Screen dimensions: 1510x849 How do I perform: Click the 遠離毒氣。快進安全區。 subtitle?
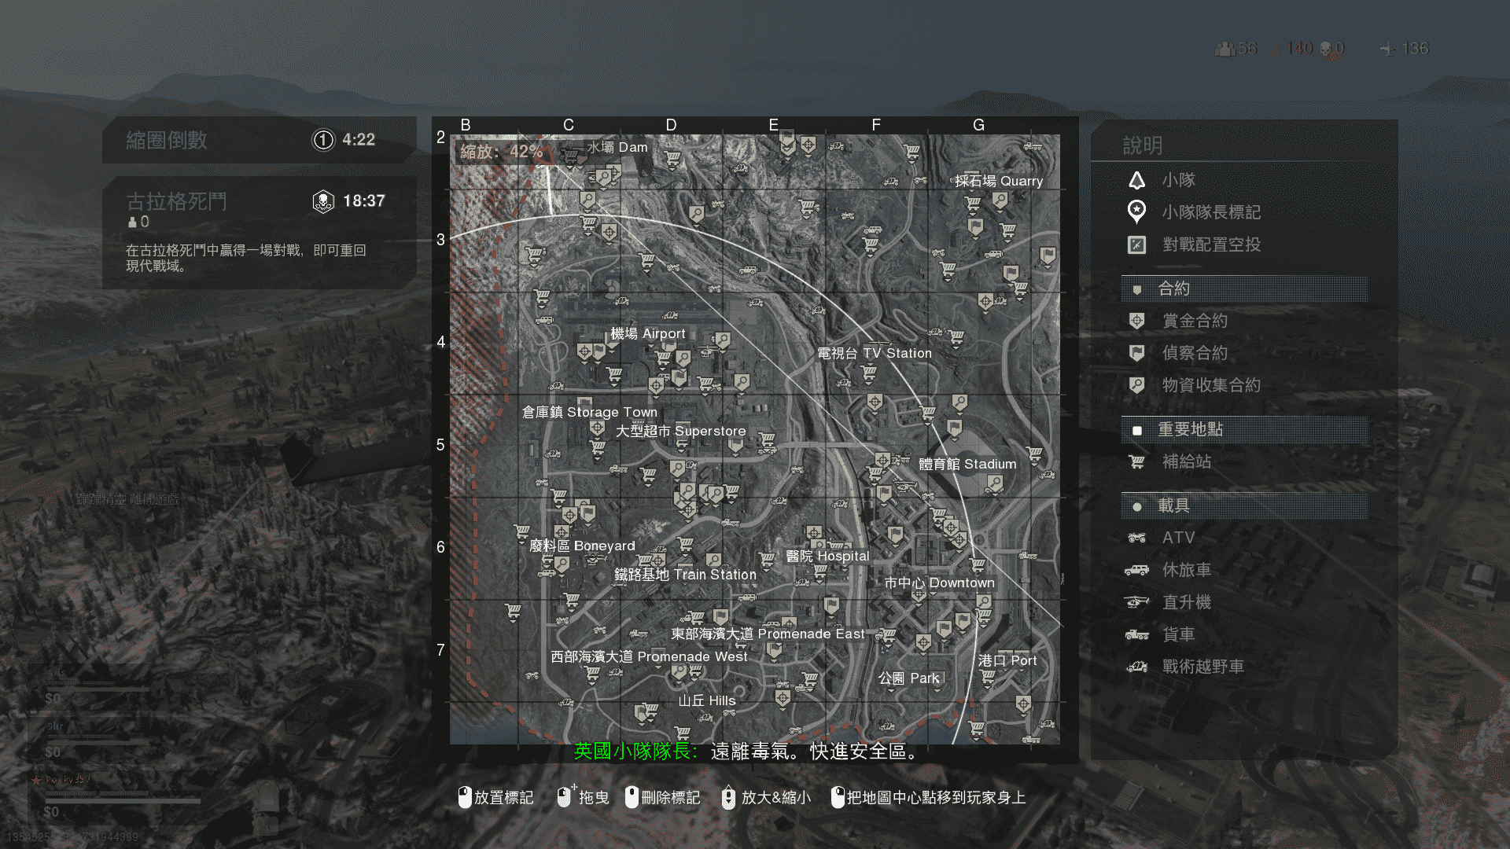pyautogui.click(x=815, y=752)
